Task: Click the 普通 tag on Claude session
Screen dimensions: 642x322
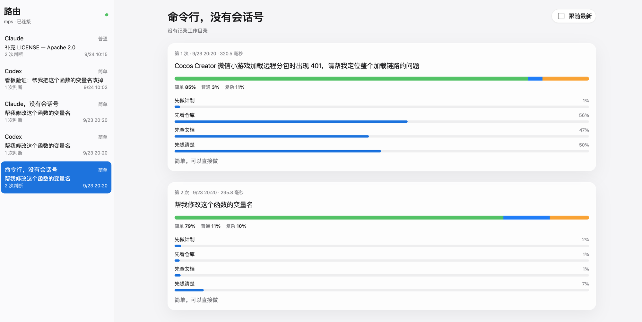Action: [103, 39]
